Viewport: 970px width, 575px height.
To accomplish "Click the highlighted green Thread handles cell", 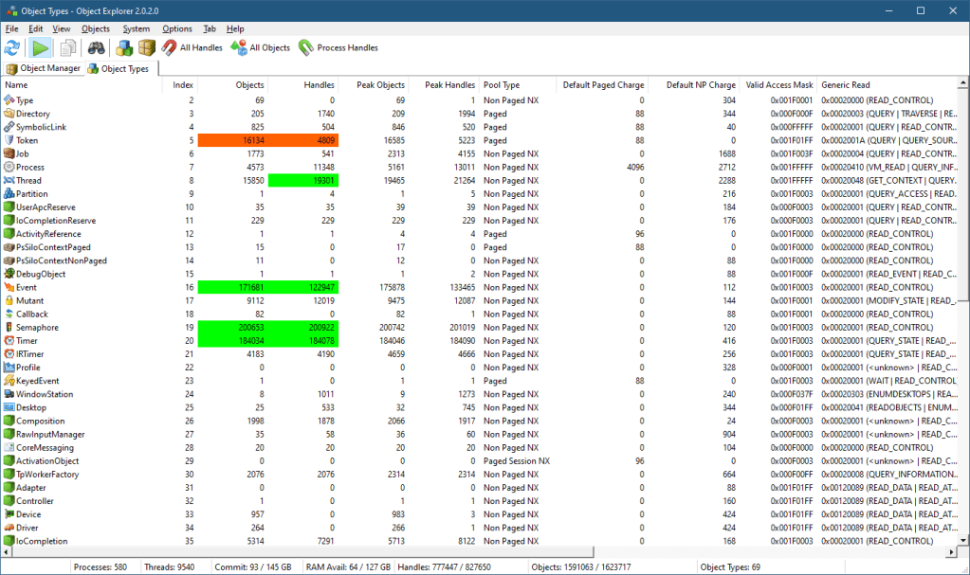I will coord(303,180).
